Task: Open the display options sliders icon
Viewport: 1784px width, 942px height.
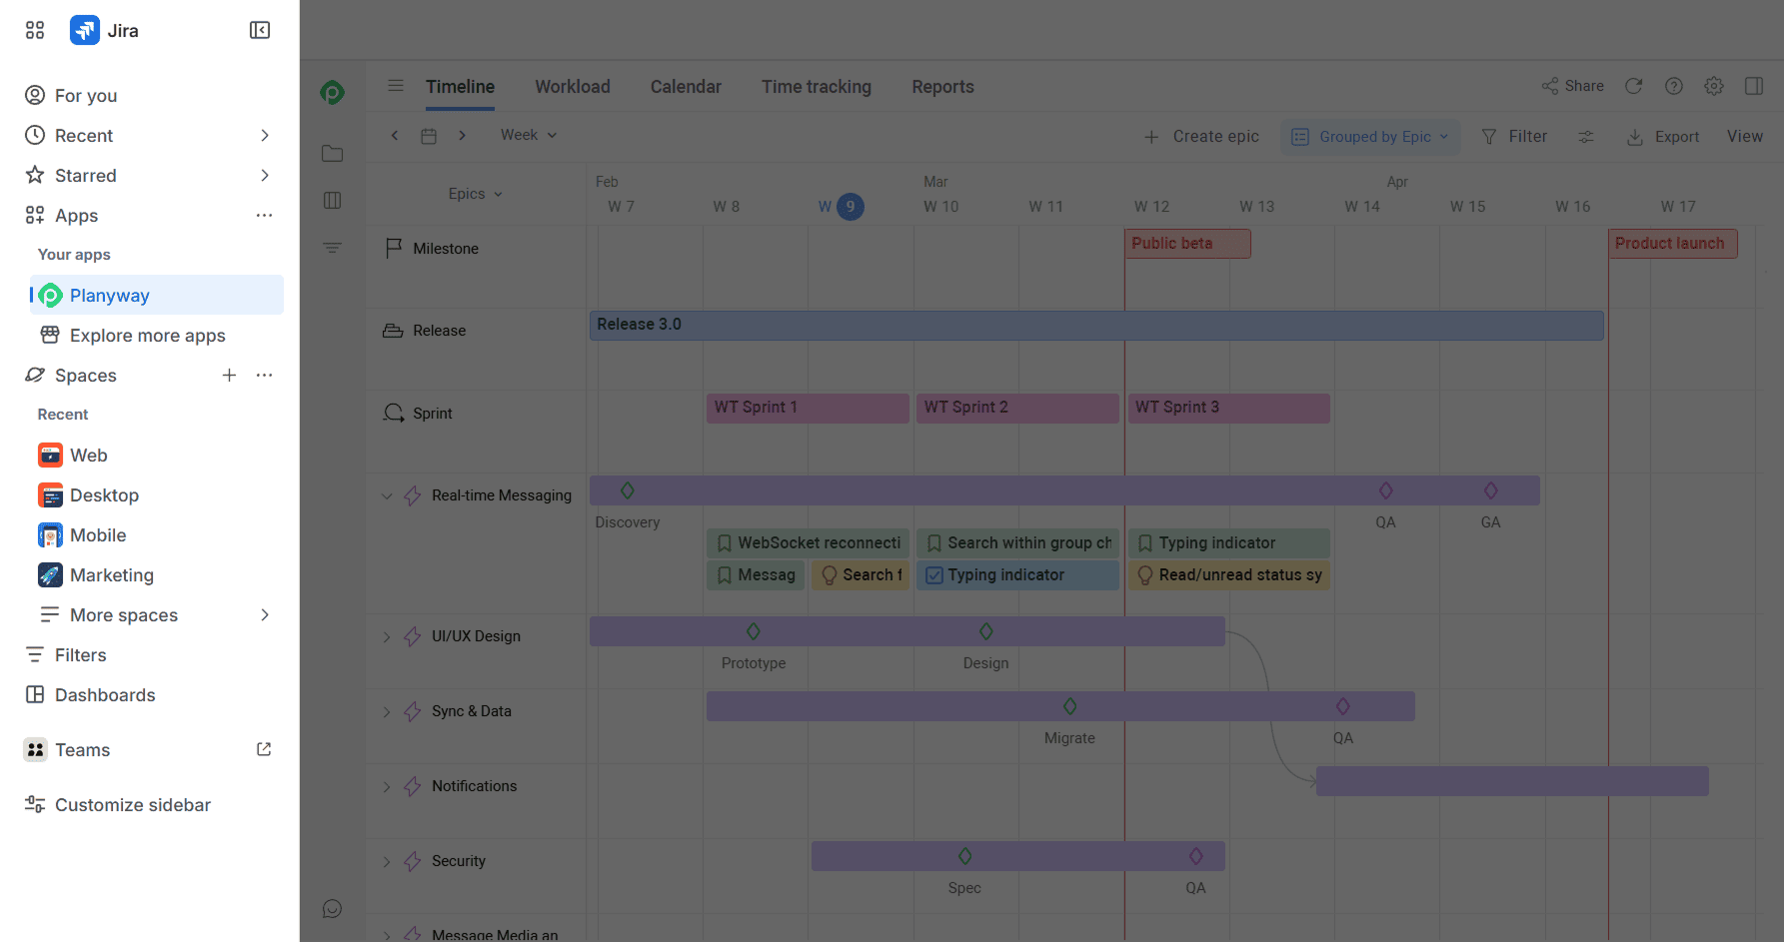Action: pos(1586,137)
